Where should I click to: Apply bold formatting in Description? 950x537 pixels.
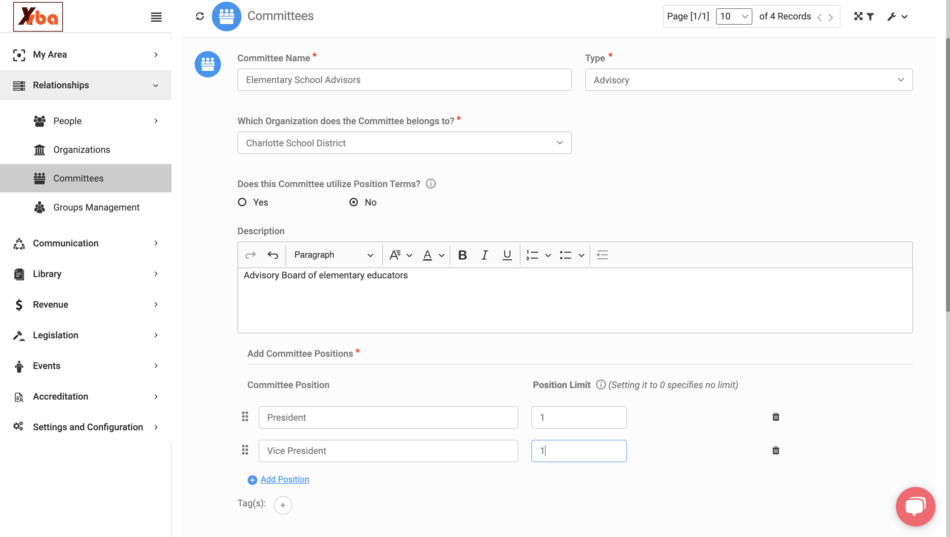[462, 255]
